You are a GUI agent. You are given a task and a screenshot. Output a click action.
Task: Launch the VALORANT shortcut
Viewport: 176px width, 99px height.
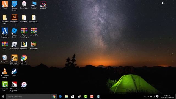[x=43, y=5]
